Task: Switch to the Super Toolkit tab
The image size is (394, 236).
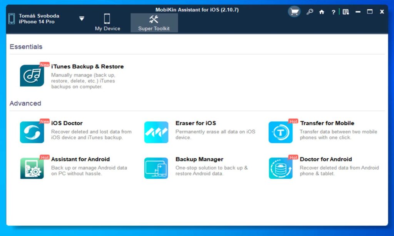Action: 154,23
